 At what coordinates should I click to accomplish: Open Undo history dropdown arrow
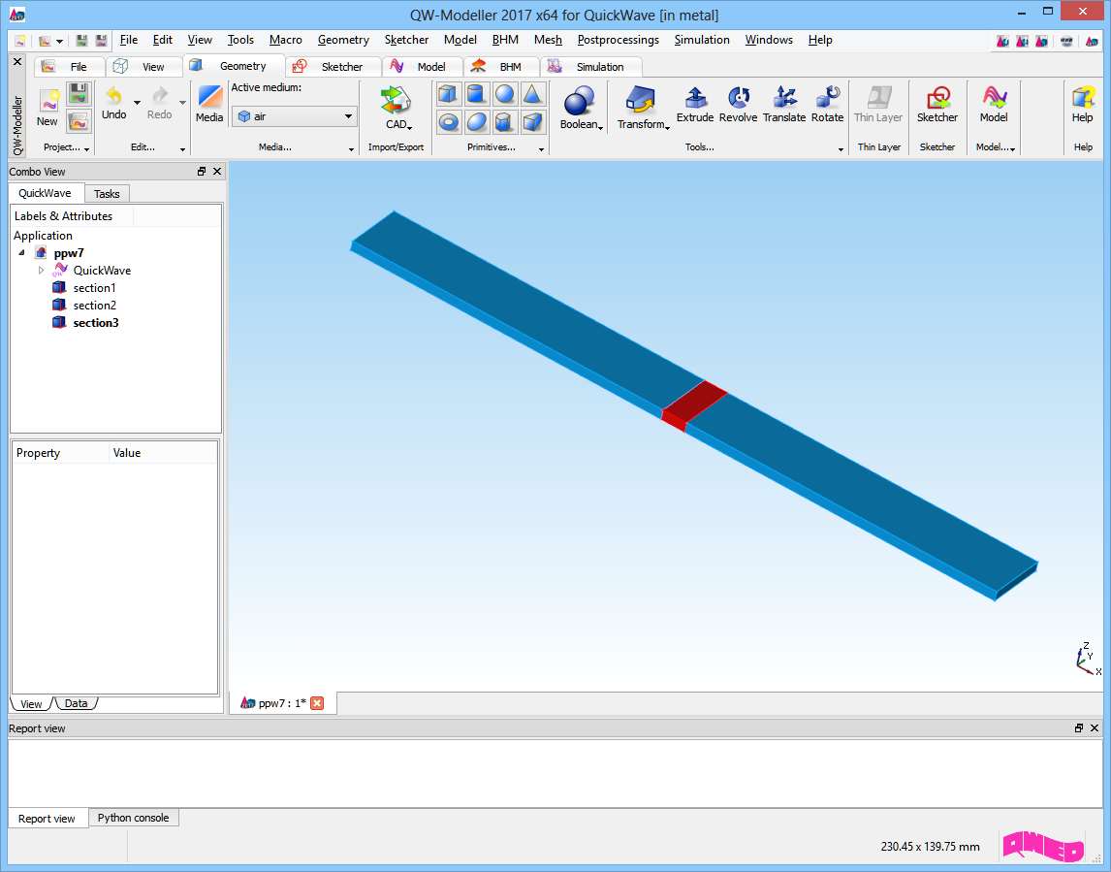pos(137,103)
